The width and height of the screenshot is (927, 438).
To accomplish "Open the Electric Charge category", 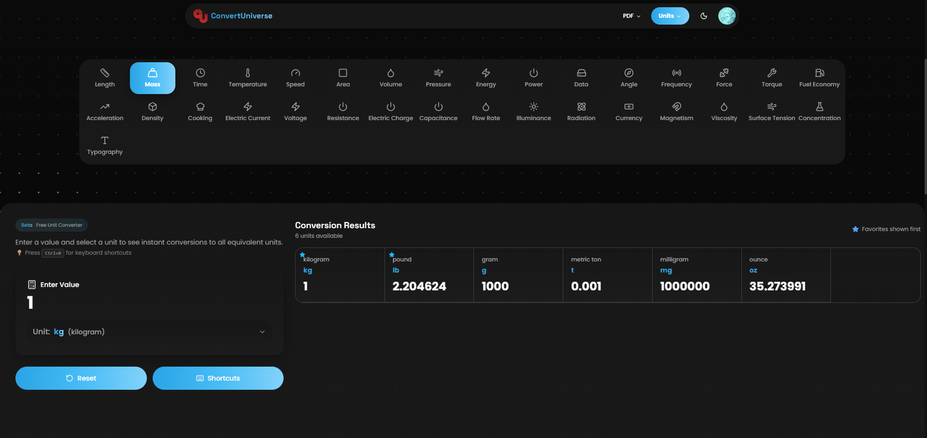I will point(391,111).
